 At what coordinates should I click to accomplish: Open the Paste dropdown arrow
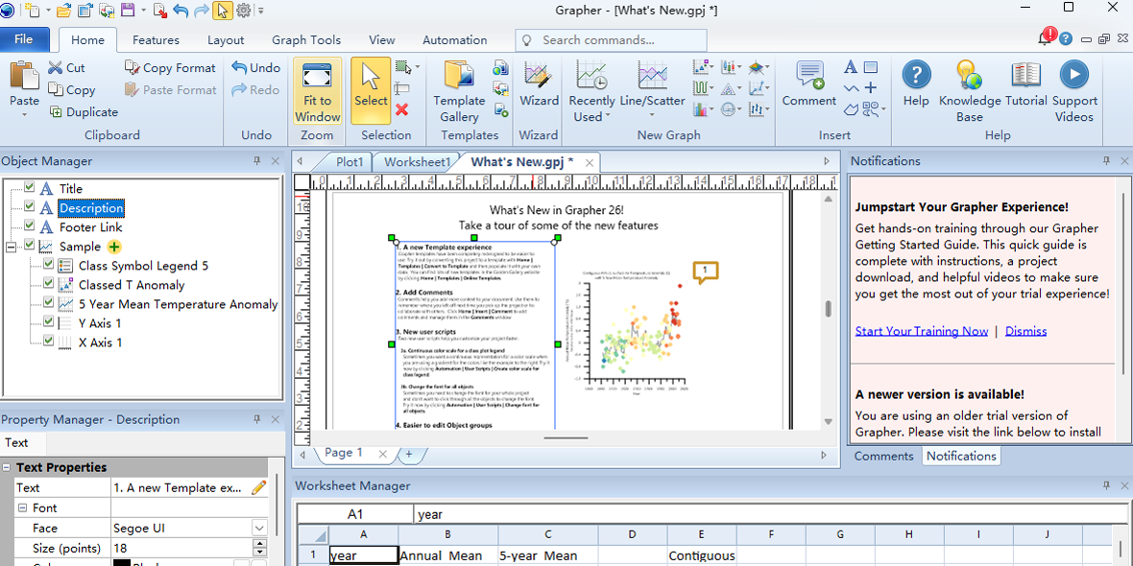25,114
